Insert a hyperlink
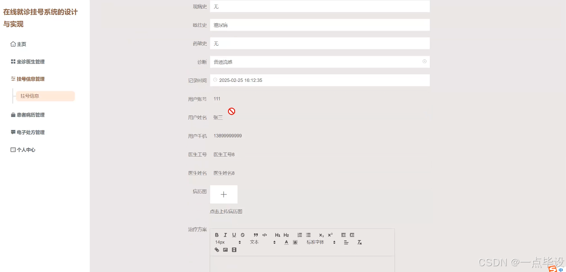 coord(217,250)
